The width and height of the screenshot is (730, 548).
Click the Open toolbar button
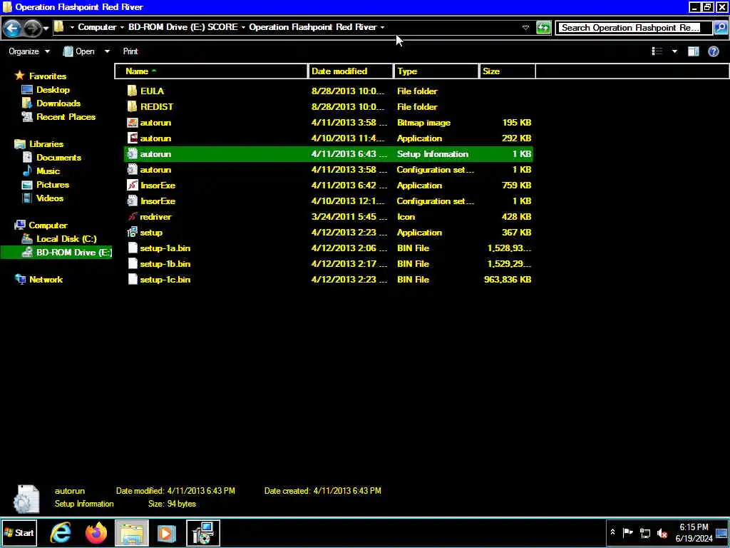coord(79,51)
